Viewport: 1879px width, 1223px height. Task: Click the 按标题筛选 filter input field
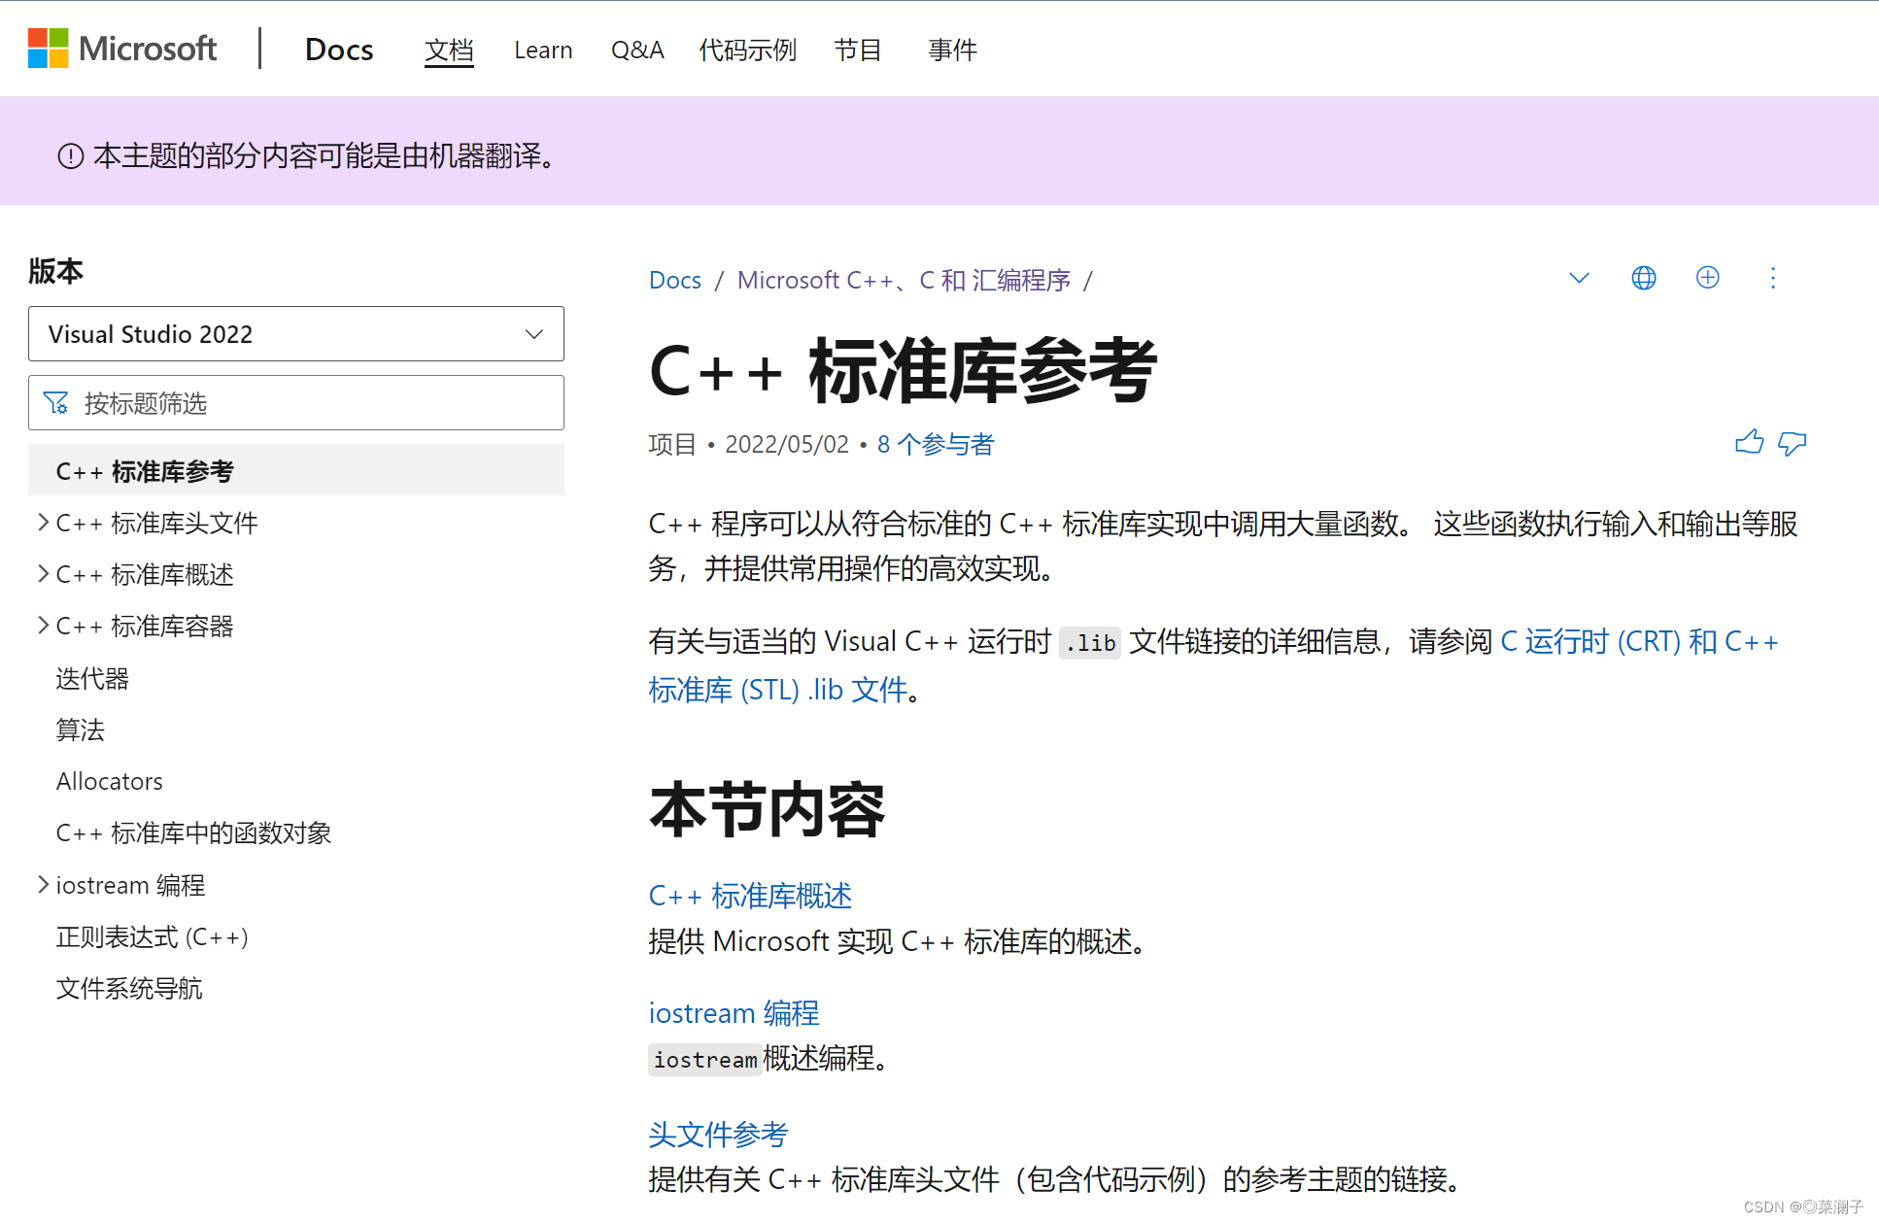point(296,403)
